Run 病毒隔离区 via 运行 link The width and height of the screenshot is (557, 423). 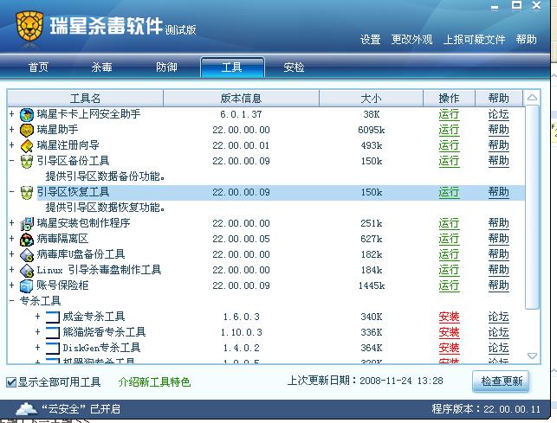pyautogui.click(x=449, y=239)
